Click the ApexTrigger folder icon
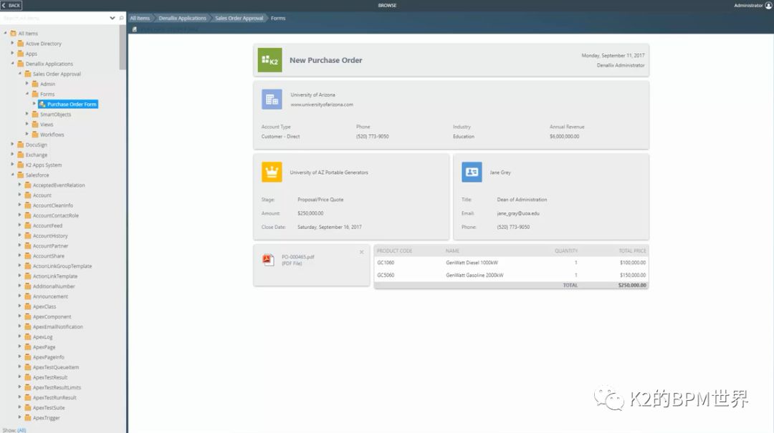 pyautogui.click(x=28, y=418)
